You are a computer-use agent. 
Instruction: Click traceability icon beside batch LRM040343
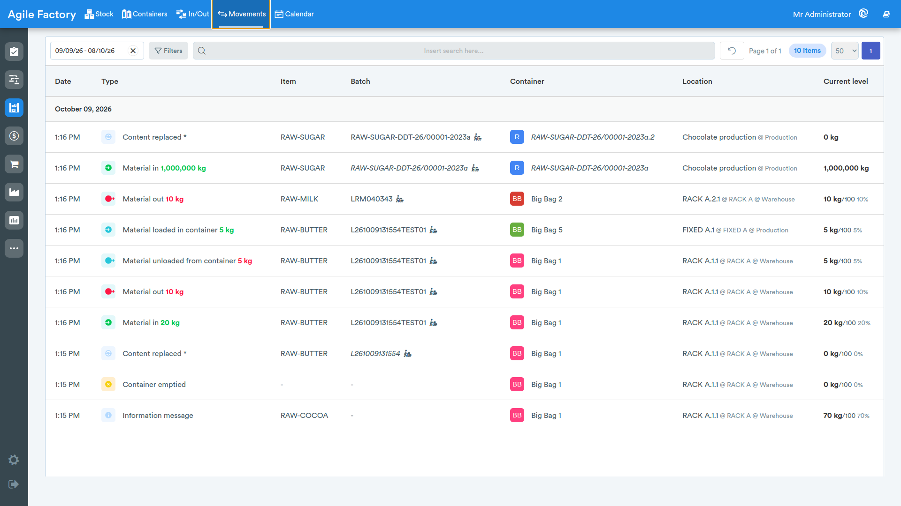click(x=400, y=199)
